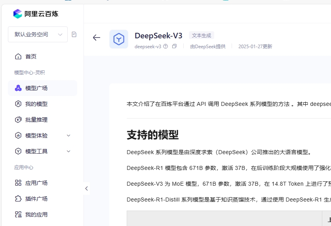Click the document icon beside workspace selector
This screenshot has width=331, height=226.
pos(74,34)
